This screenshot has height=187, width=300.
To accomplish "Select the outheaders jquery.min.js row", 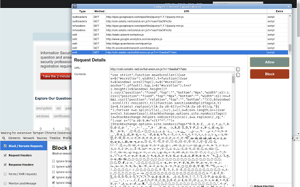I will point(180,17).
